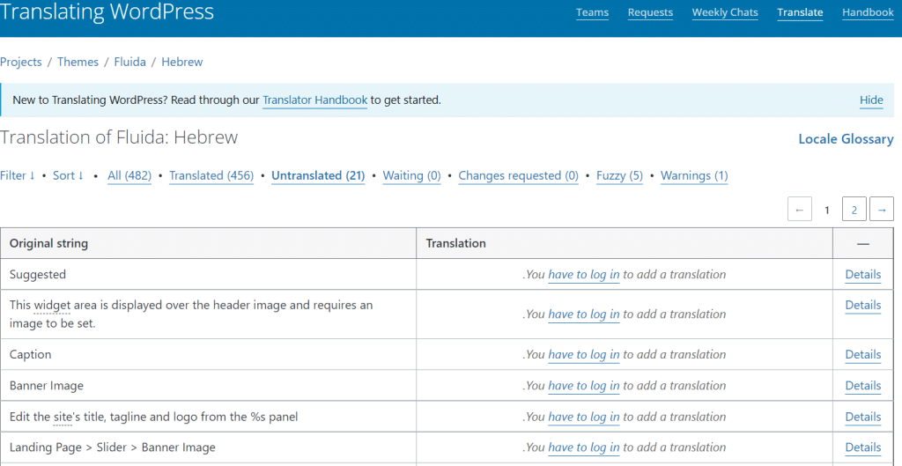Hide the new translator notice

pyautogui.click(x=871, y=100)
